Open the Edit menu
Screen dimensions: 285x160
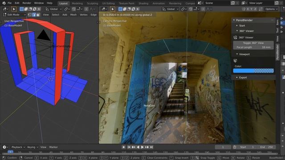pyautogui.click(x=17, y=3)
